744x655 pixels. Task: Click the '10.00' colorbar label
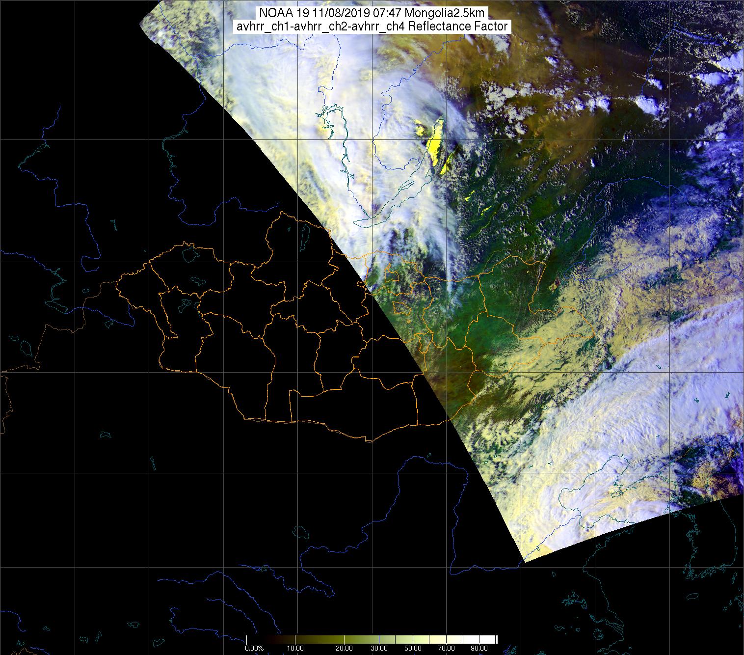pyautogui.click(x=296, y=648)
